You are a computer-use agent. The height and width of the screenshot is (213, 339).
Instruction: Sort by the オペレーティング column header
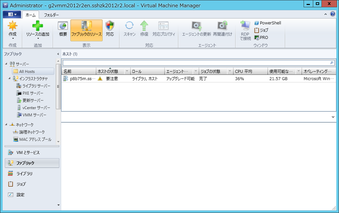319,71
